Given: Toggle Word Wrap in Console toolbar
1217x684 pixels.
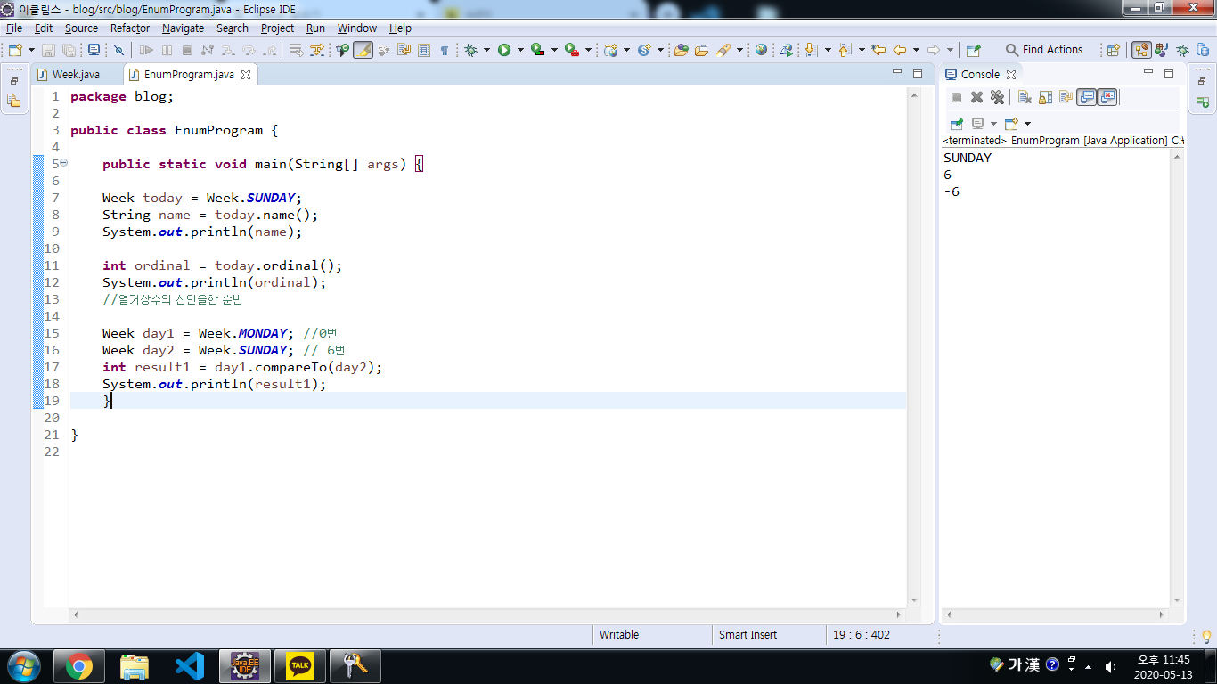Looking at the screenshot, I should pyautogui.click(x=1066, y=97).
